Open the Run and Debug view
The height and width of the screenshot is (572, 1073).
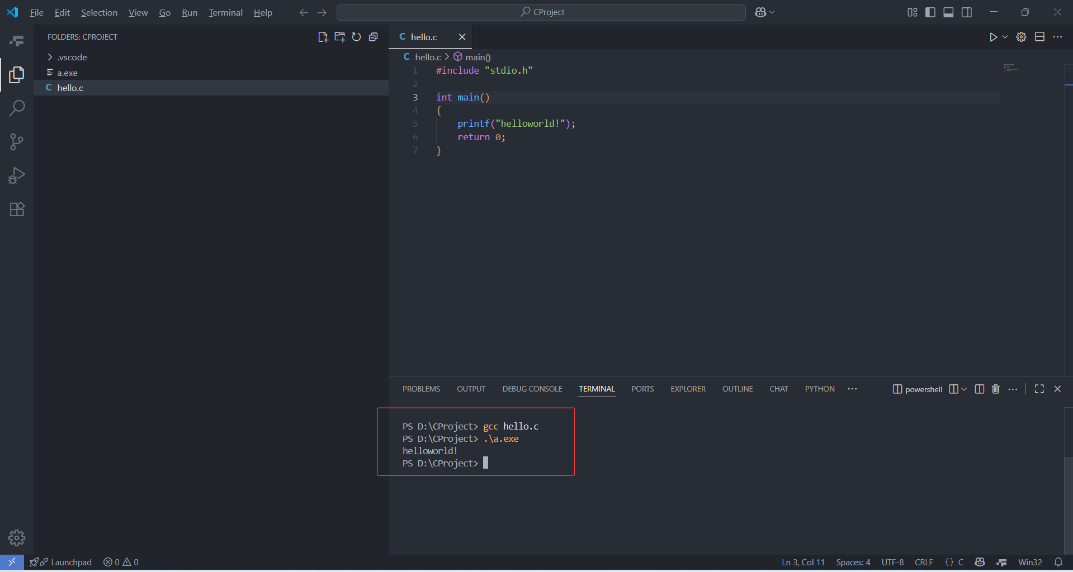tap(17, 175)
